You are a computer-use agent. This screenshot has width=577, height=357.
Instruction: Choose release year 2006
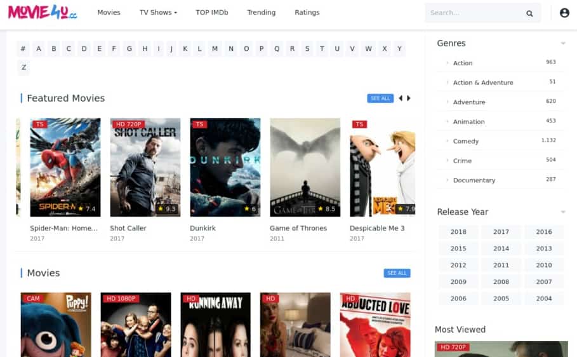tap(458, 299)
